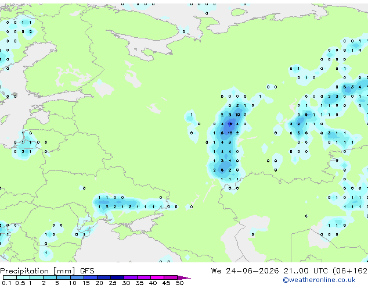Click the 0.5–1 mm legend color box

[23, 277]
